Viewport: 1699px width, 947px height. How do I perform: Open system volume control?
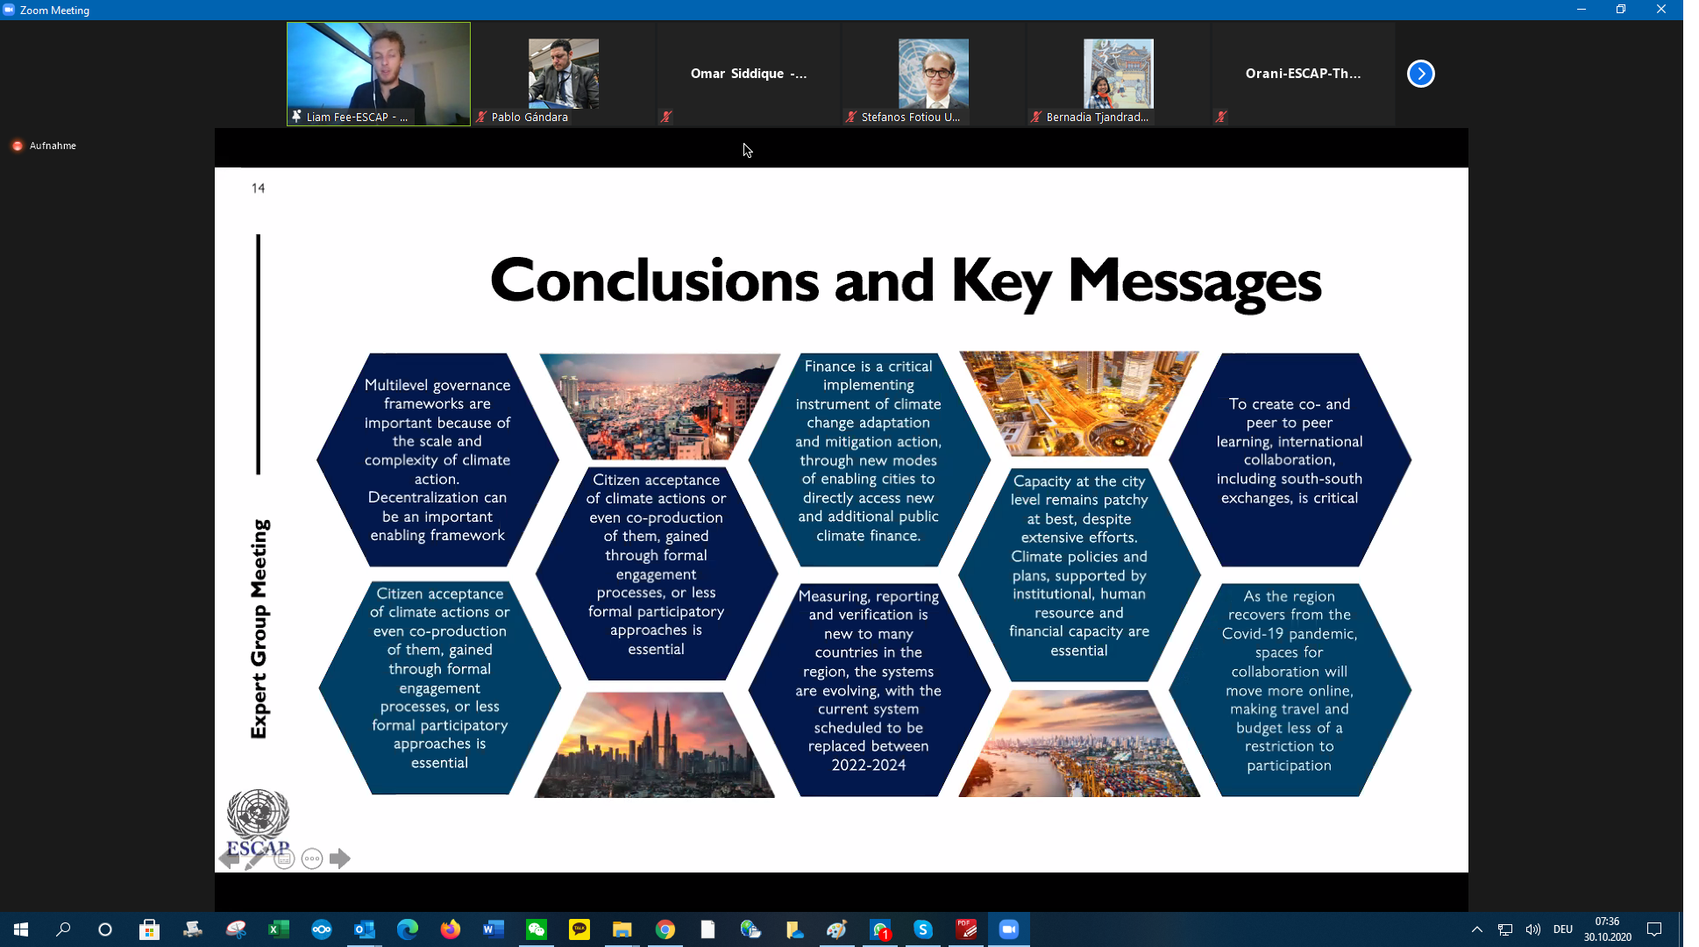tap(1532, 929)
